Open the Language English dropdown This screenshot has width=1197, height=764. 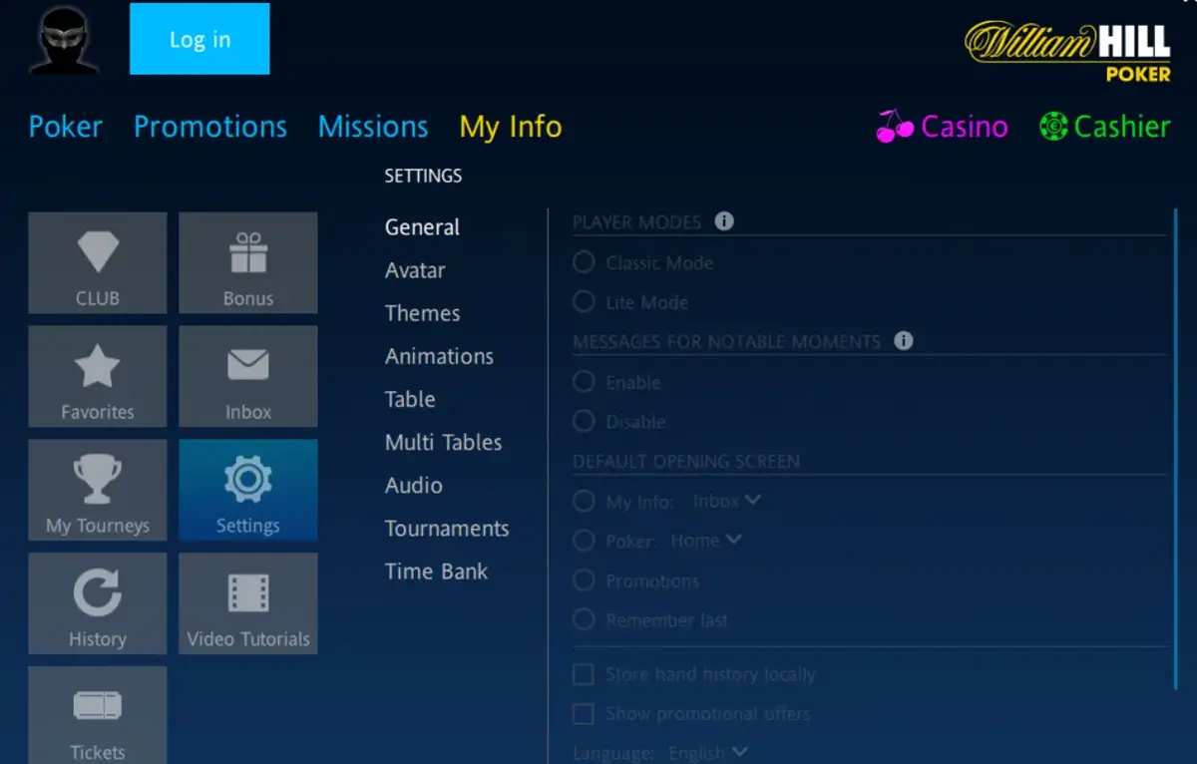[x=708, y=752]
